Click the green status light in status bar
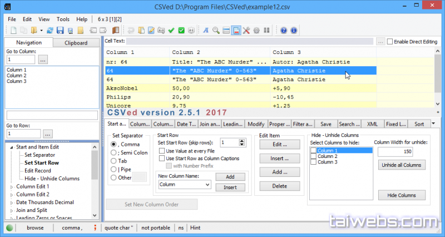The height and width of the screenshot is (237, 445). click(x=9, y=228)
